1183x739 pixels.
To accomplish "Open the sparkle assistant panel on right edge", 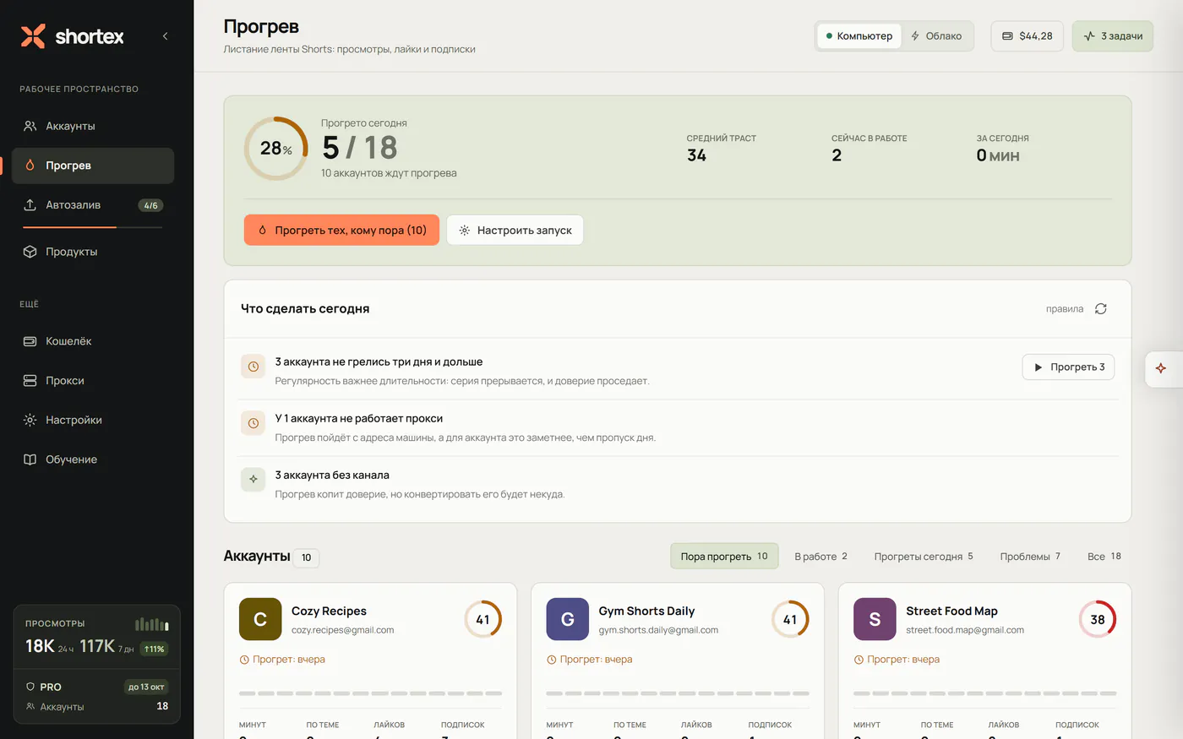I will click(x=1162, y=368).
